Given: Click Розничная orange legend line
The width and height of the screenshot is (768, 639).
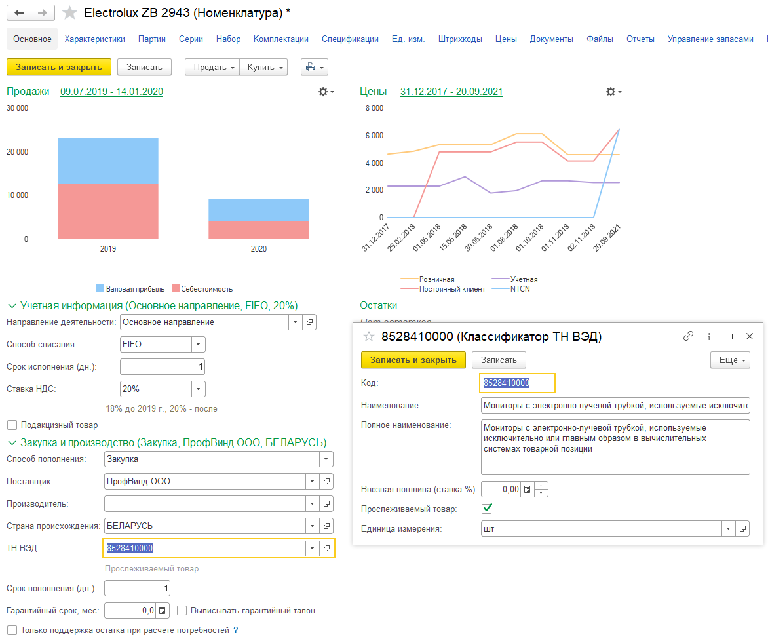Looking at the screenshot, I should click(x=409, y=279).
